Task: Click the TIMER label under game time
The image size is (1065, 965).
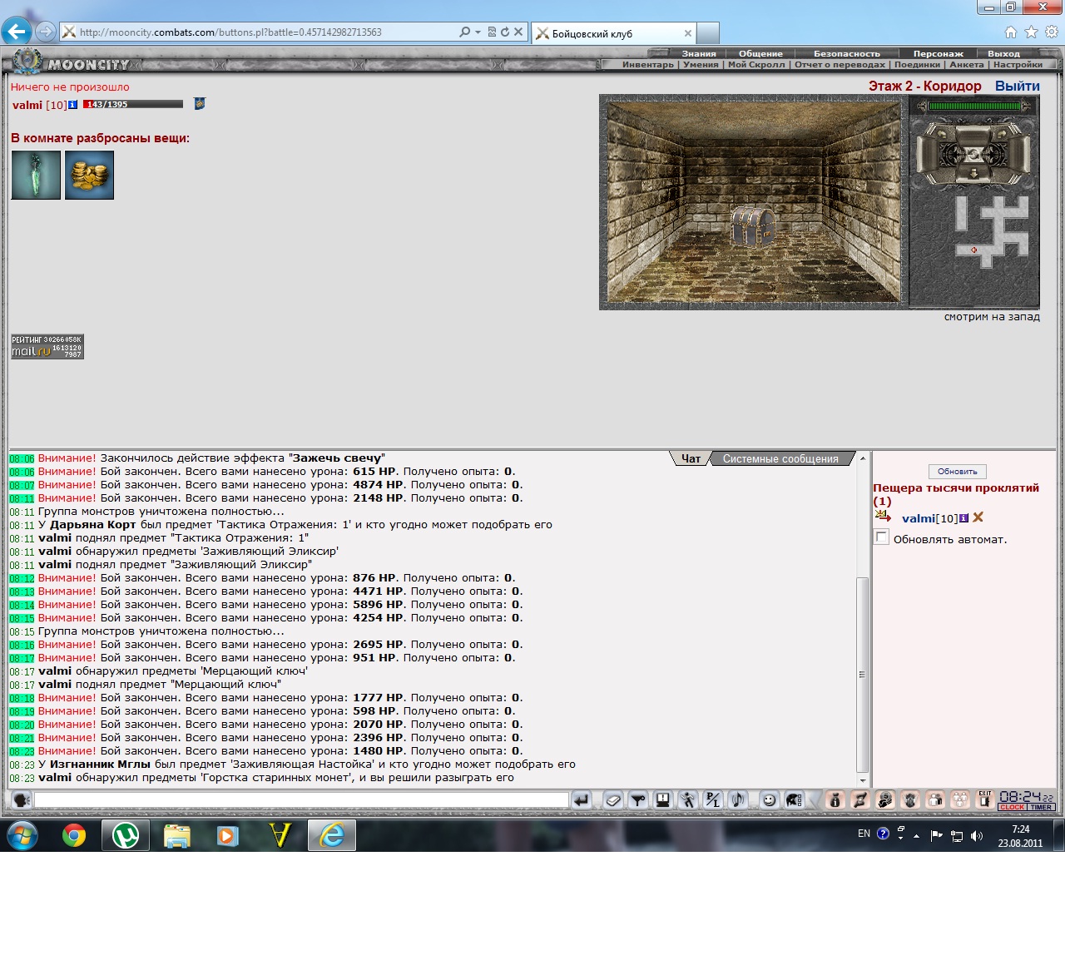Action: pyautogui.click(x=1041, y=807)
